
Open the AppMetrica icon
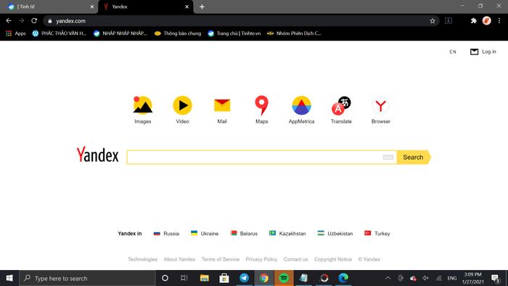(x=301, y=105)
